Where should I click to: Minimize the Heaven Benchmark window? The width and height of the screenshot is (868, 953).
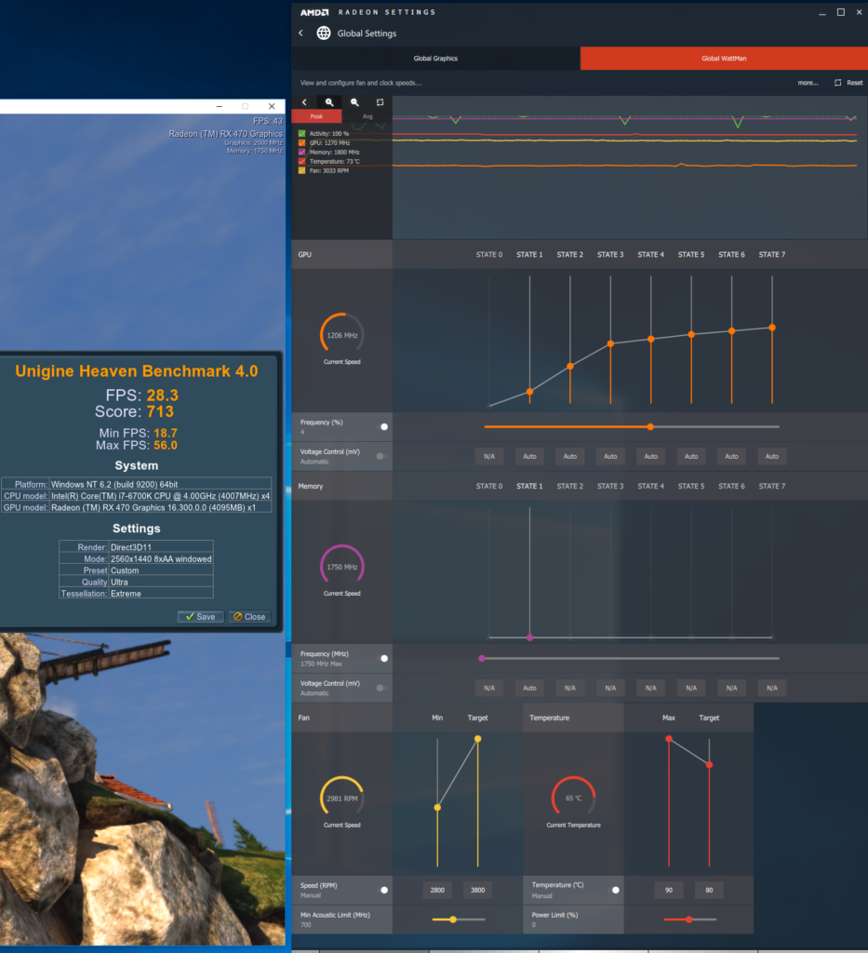[x=220, y=106]
